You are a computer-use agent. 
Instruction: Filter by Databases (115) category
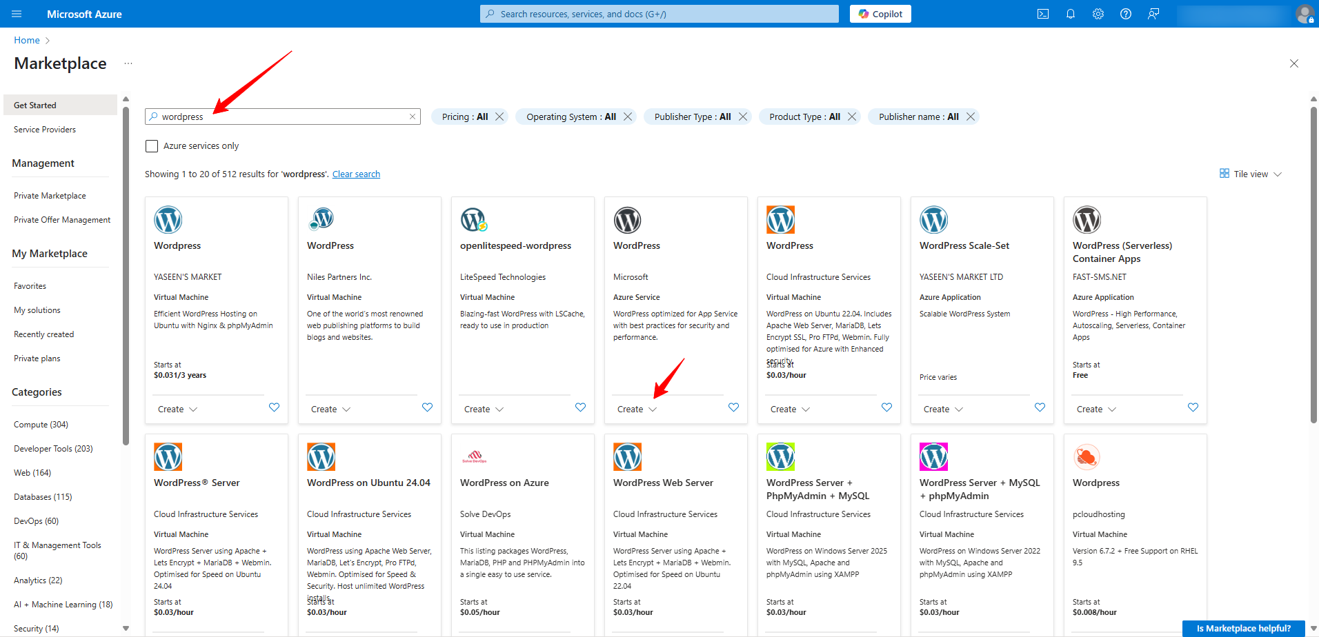click(x=43, y=497)
